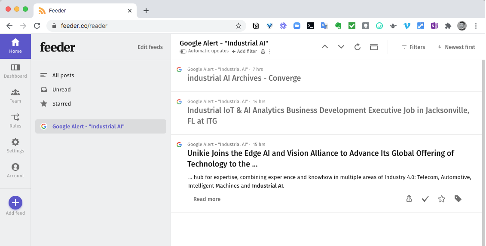Open the Zoom extension
Image resolution: width=486 pixels, height=246 pixels.
(297, 26)
